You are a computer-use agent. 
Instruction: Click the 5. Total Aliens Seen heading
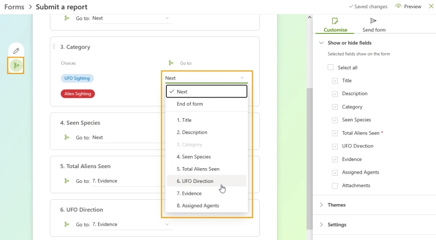(x=86, y=166)
